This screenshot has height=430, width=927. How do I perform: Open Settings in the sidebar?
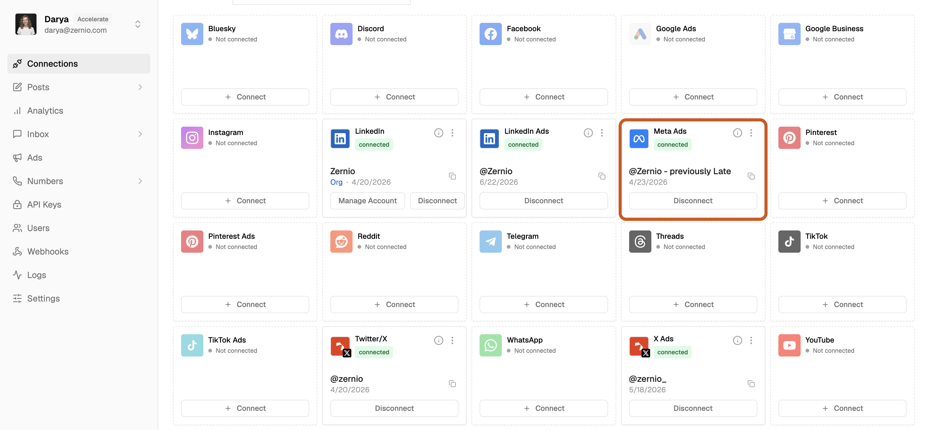pos(78,298)
